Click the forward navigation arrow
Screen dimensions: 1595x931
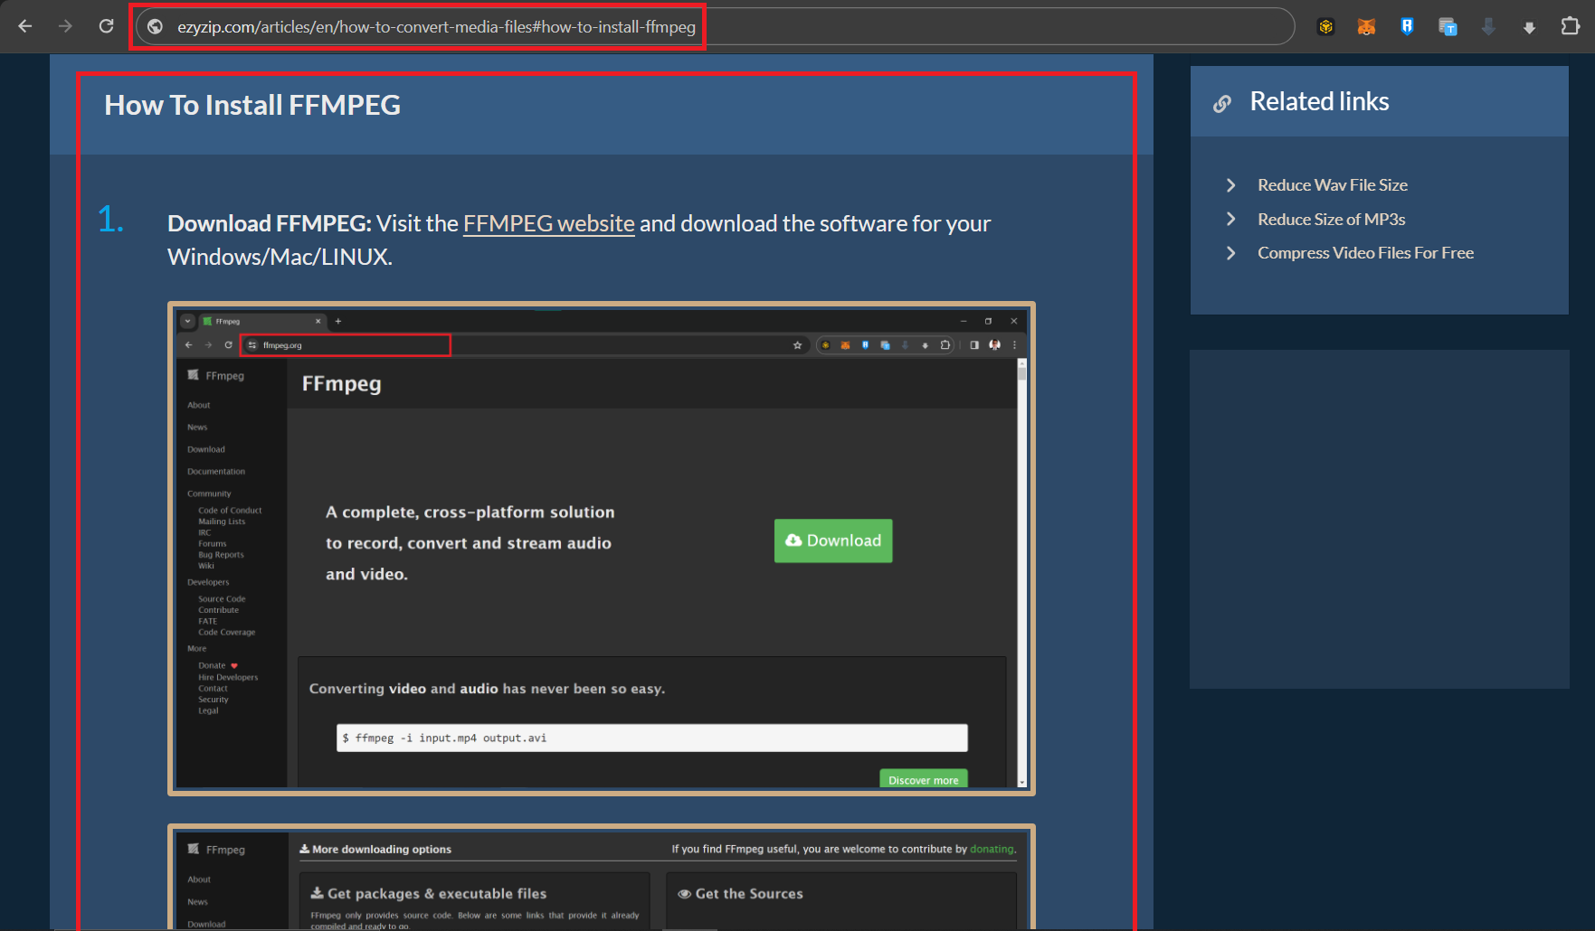tap(65, 26)
